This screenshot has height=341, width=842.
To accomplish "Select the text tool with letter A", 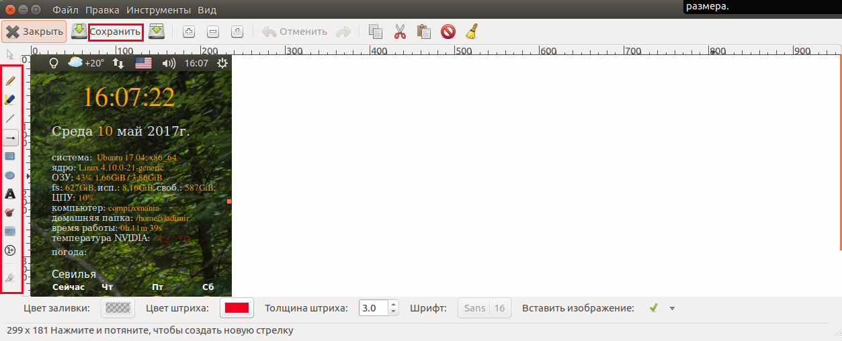I will [10, 194].
